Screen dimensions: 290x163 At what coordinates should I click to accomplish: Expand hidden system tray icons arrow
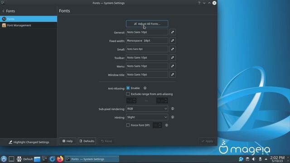pyautogui.click(x=266, y=159)
